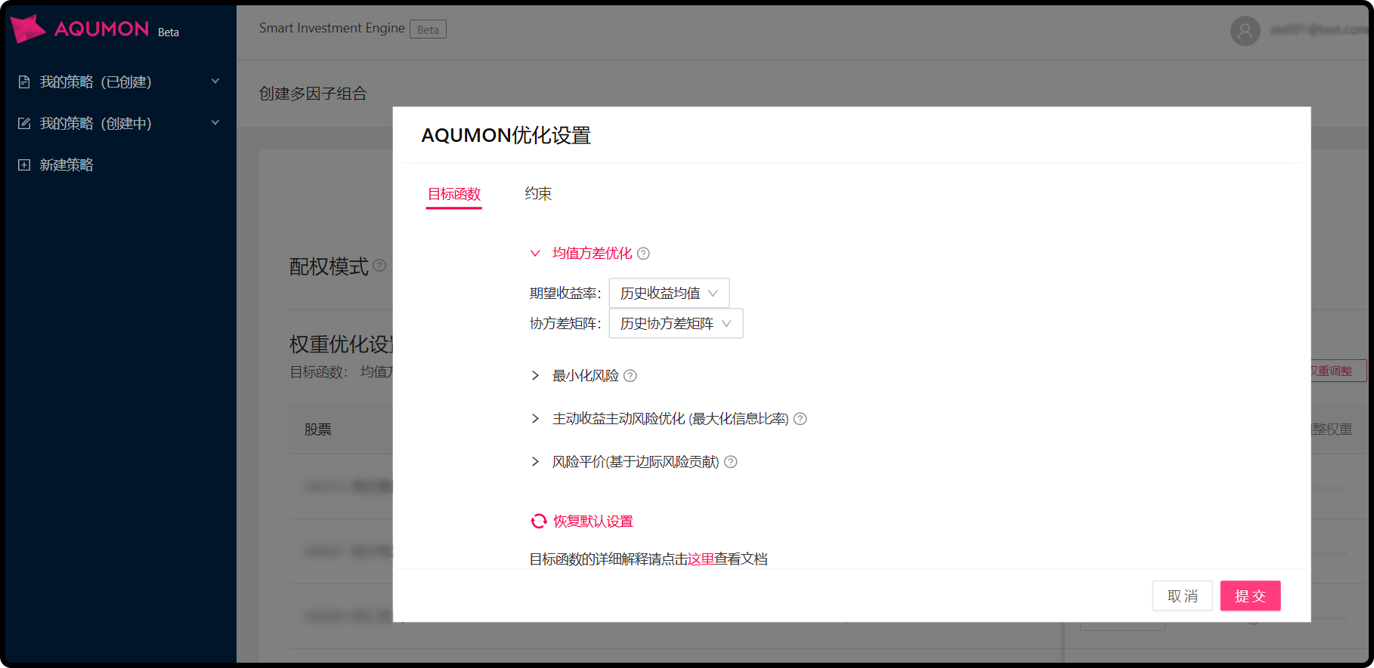Switch to the 目标函数 tab
The height and width of the screenshot is (668, 1374).
[x=454, y=194]
